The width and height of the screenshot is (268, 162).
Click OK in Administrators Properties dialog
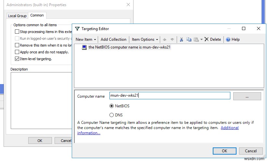[x=40, y=141]
